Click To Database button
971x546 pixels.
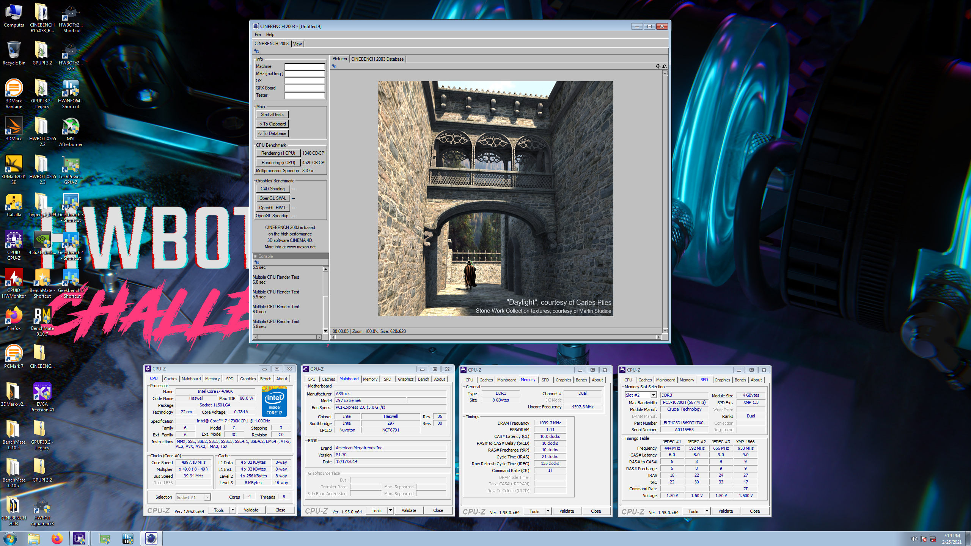click(x=272, y=133)
